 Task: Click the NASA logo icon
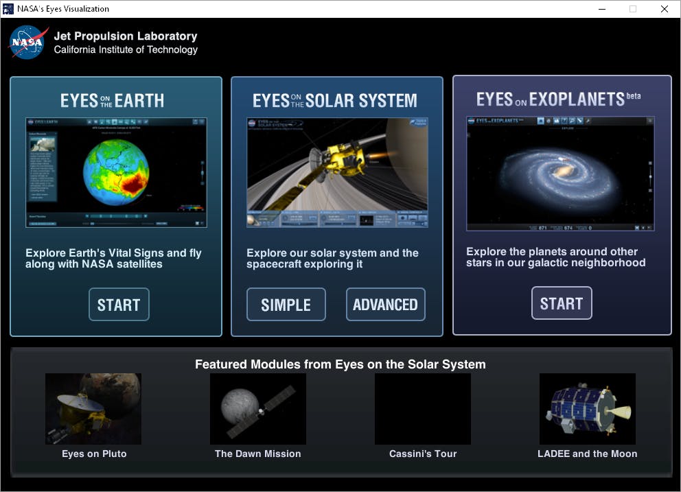[x=27, y=42]
